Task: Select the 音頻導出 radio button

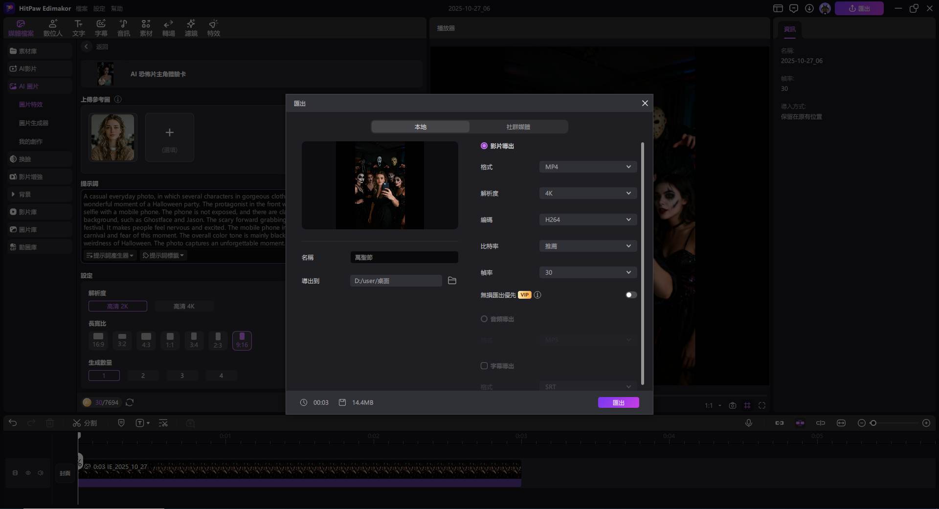Action: 484,319
